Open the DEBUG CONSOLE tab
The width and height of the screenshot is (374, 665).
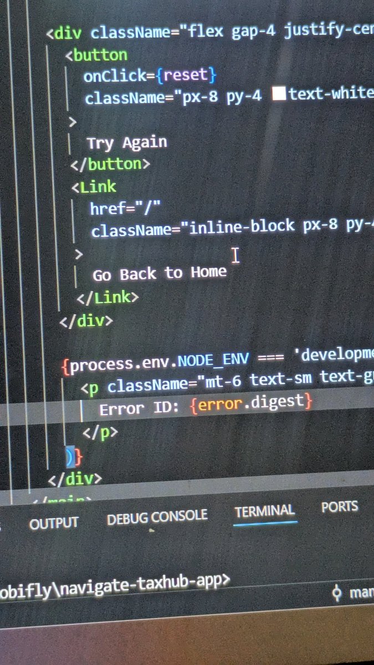157,518
